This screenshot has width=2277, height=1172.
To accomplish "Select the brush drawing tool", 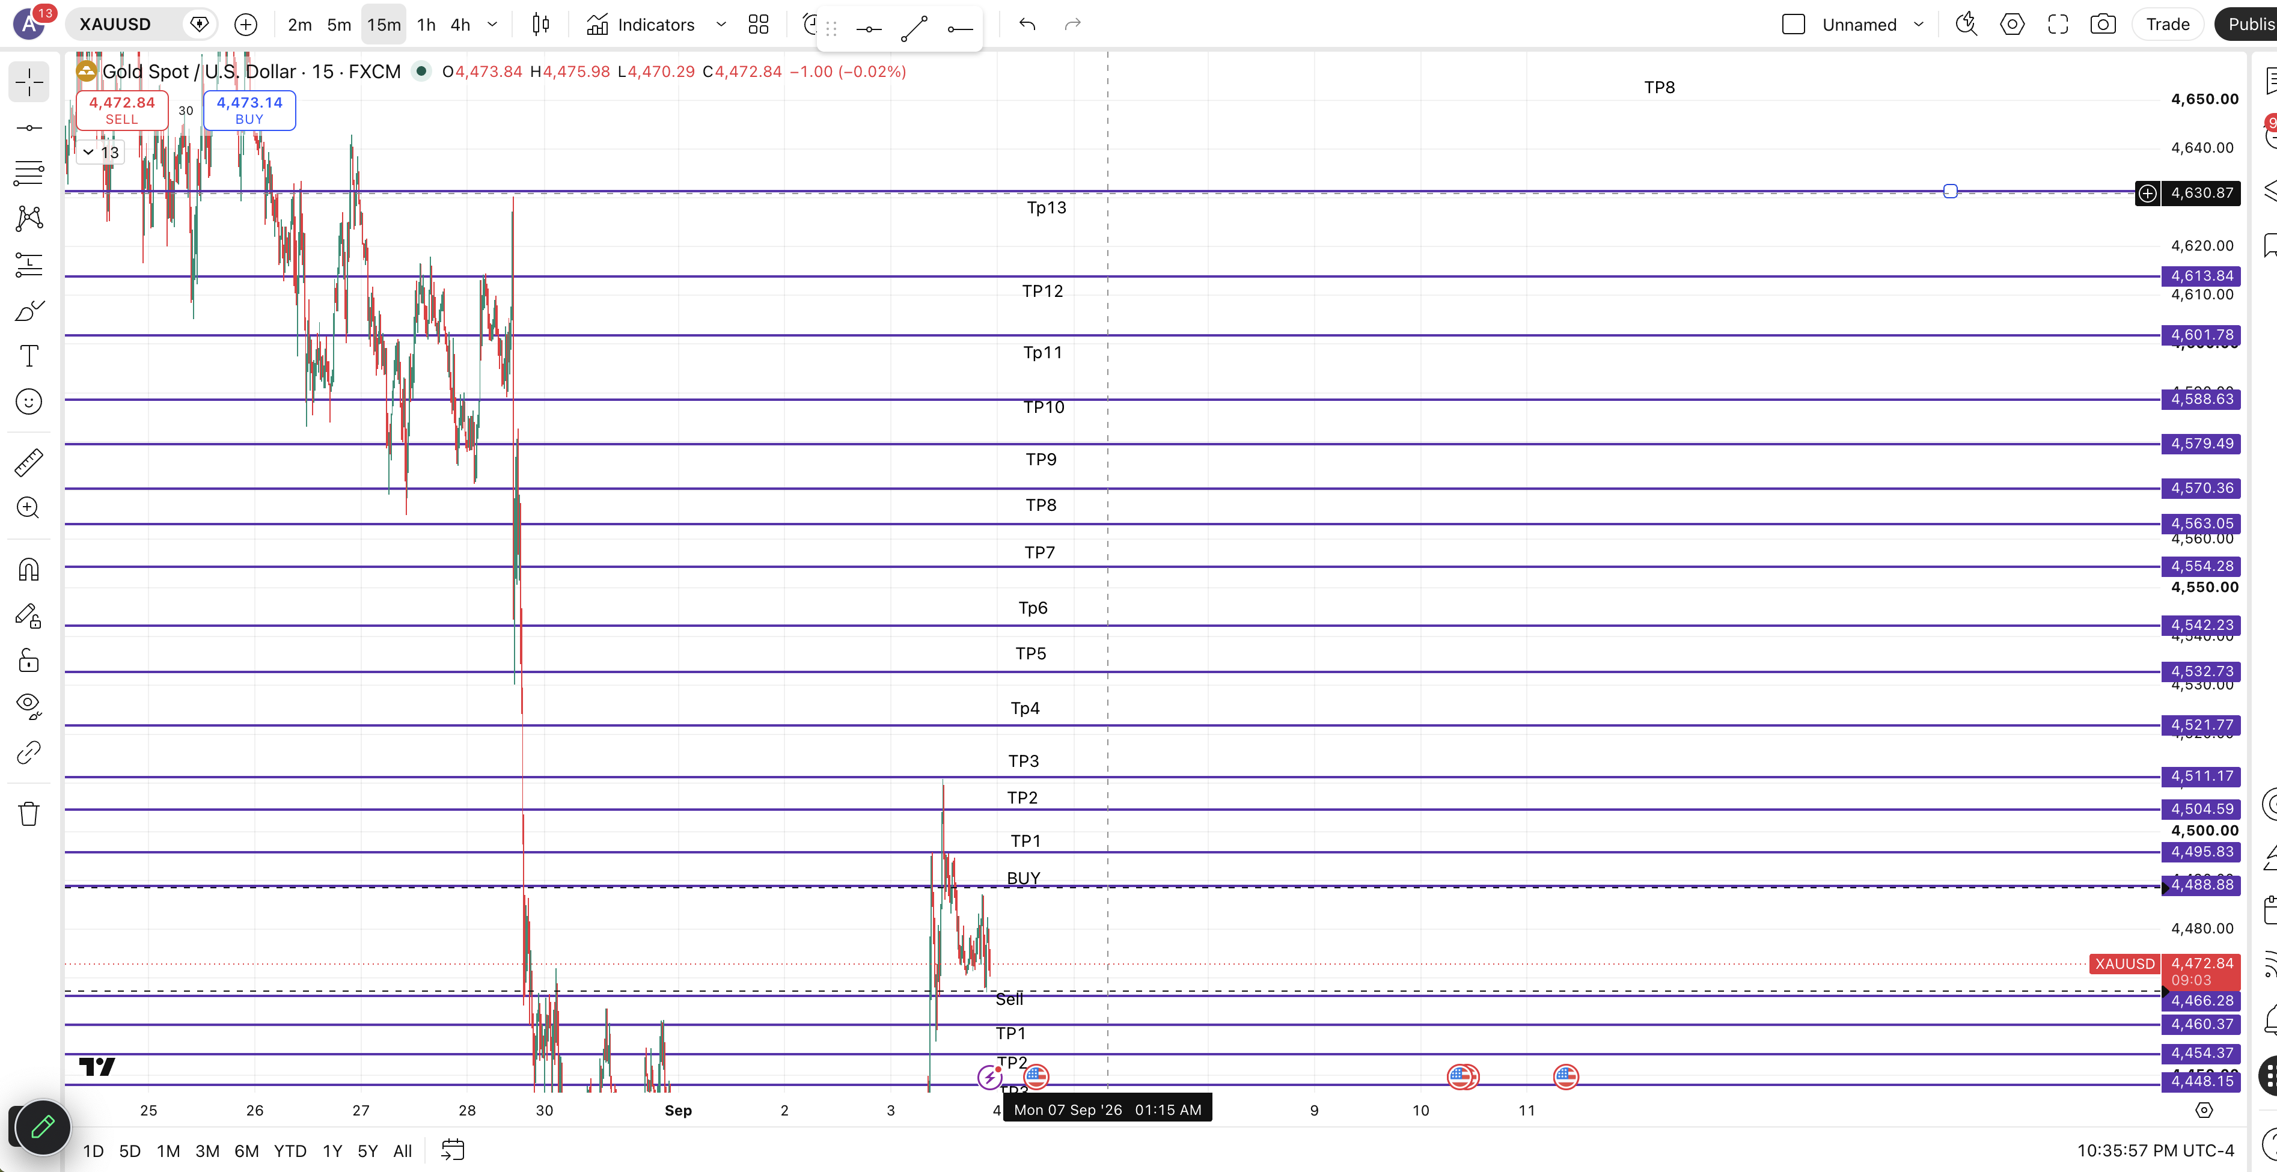I will point(28,310).
